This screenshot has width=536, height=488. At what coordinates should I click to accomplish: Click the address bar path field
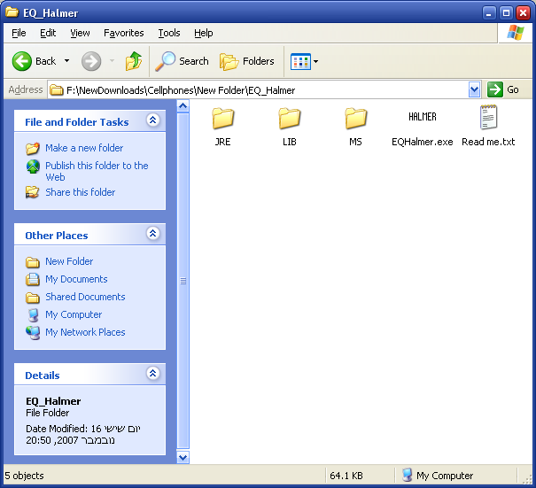(x=257, y=89)
